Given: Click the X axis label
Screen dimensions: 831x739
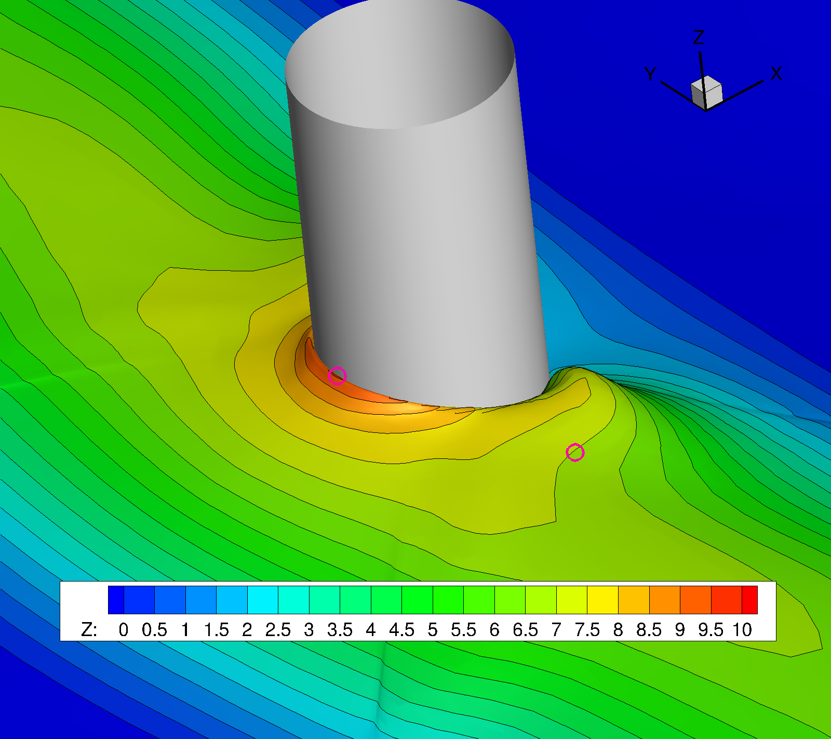Looking at the screenshot, I should click(x=776, y=74).
